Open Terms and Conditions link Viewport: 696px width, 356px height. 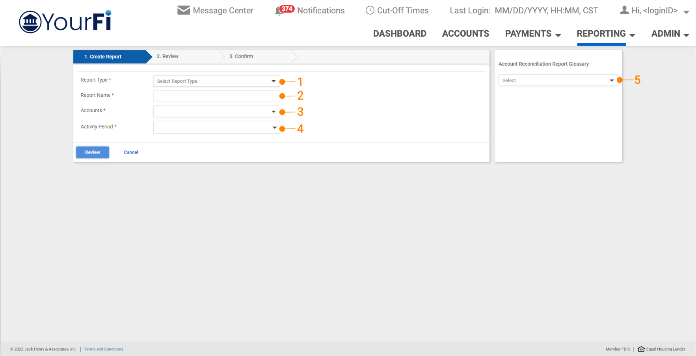tap(104, 349)
